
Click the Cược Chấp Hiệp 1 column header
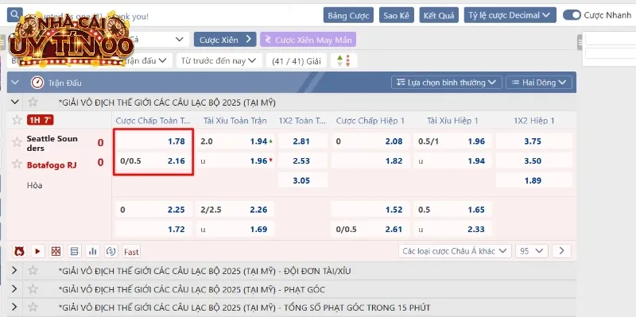[x=370, y=121]
